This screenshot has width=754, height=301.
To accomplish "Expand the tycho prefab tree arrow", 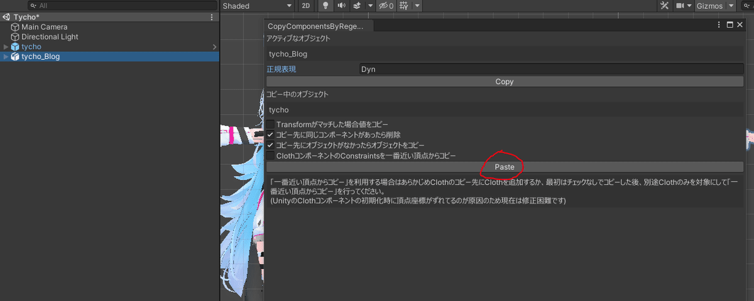I will [x=6, y=46].
